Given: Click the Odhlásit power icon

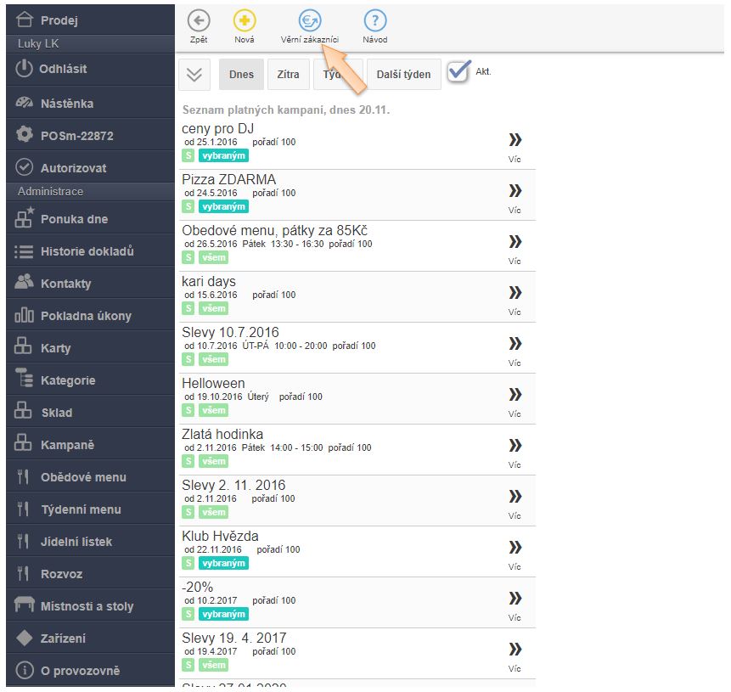Looking at the screenshot, I should (25, 69).
